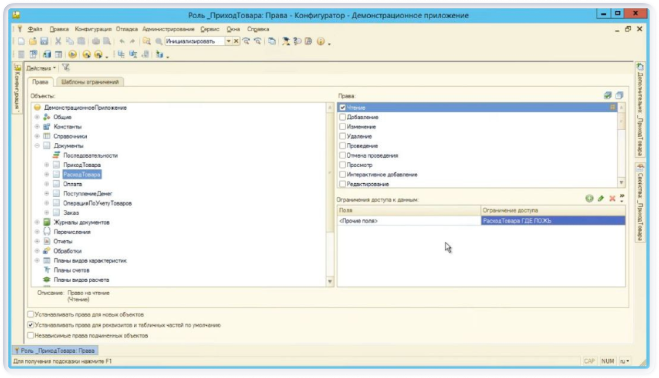Click the pencil edit restriction icon
Image resolution: width=659 pixels, height=378 pixels.
point(601,199)
